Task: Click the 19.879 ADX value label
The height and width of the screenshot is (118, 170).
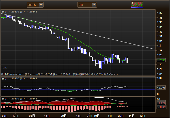Action: 161,103
